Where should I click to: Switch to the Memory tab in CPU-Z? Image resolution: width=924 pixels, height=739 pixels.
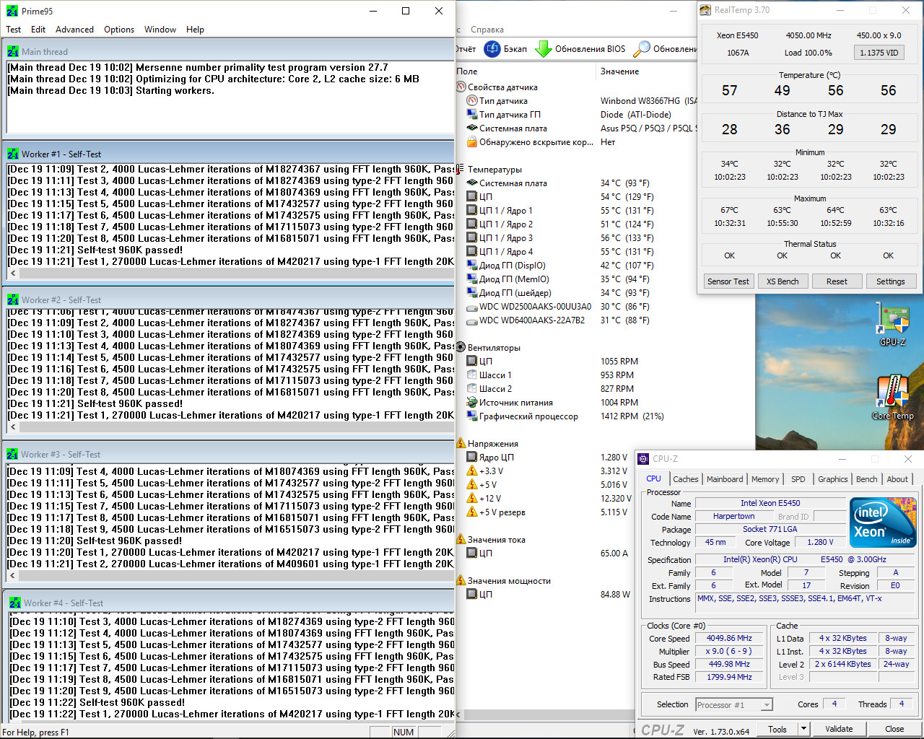pos(765,479)
